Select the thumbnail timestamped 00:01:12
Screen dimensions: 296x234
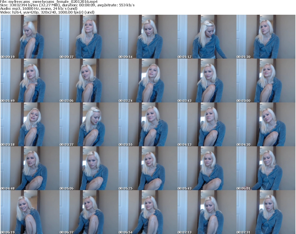207,37
